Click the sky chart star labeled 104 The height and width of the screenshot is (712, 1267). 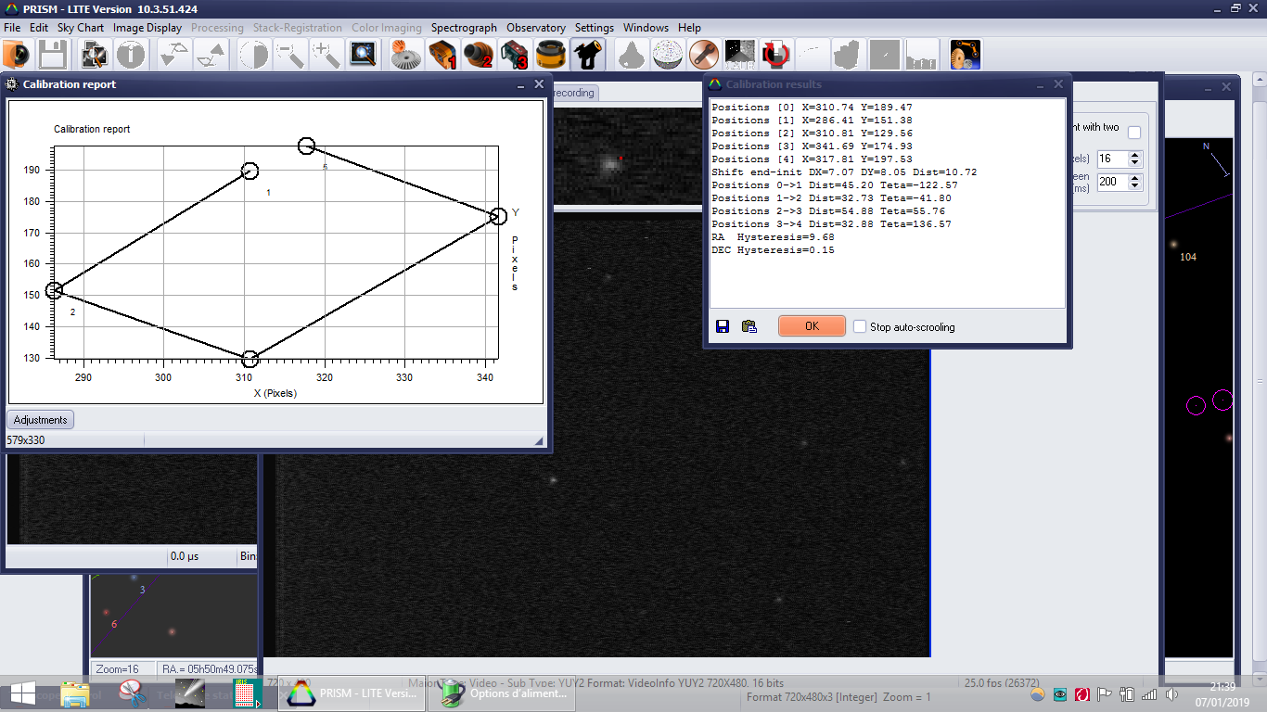pyautogui.click(x=1174, y=245)
